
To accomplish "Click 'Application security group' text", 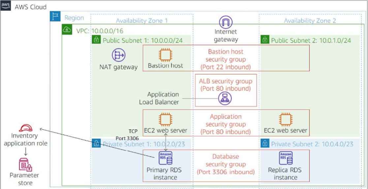I will click(226, 120).
